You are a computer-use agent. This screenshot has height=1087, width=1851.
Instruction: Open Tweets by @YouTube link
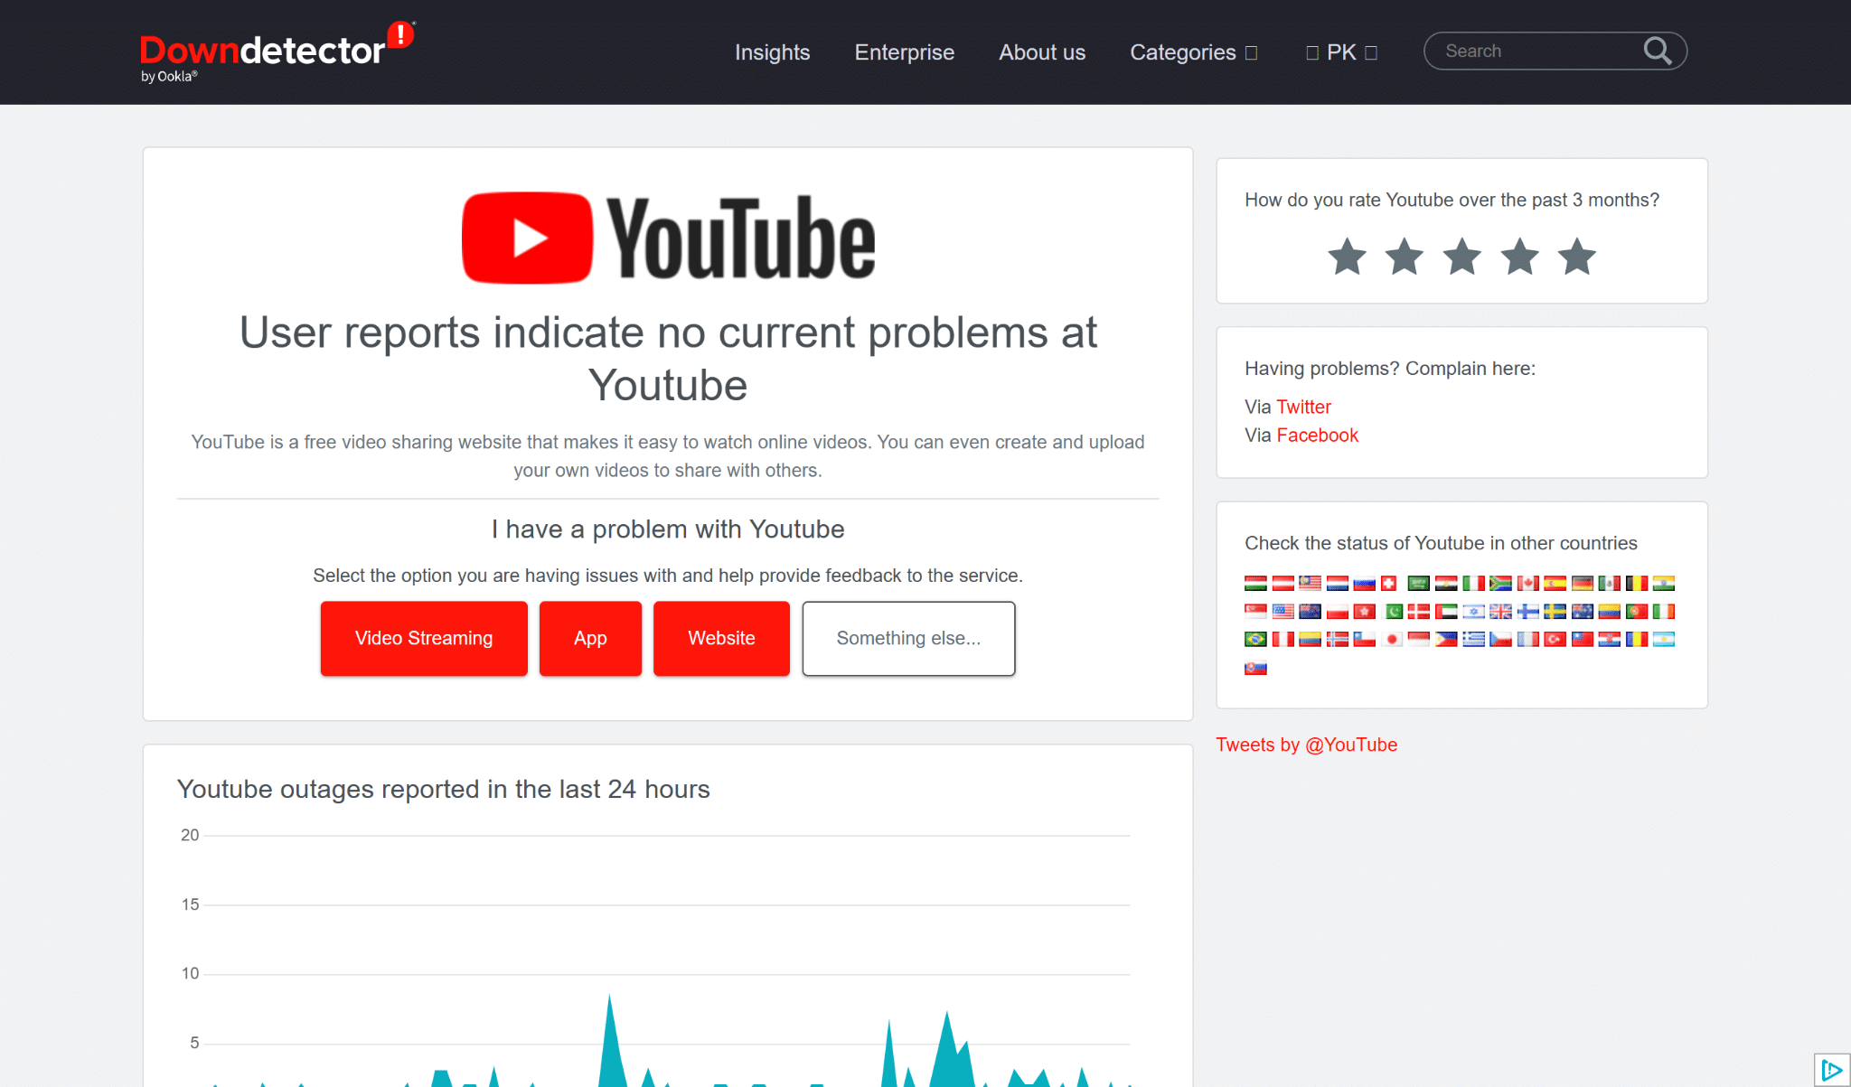1306,745
